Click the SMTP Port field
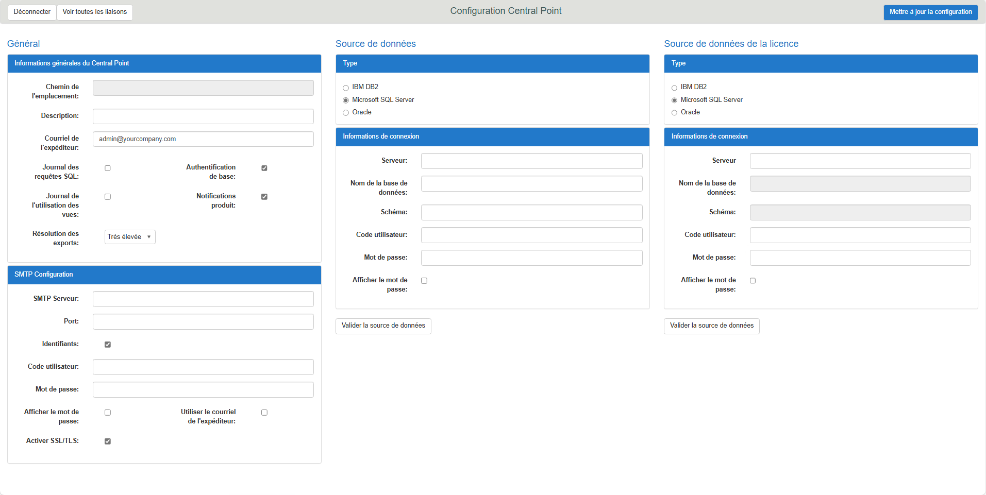Screen dimensions: 986x495 point(203,321)
